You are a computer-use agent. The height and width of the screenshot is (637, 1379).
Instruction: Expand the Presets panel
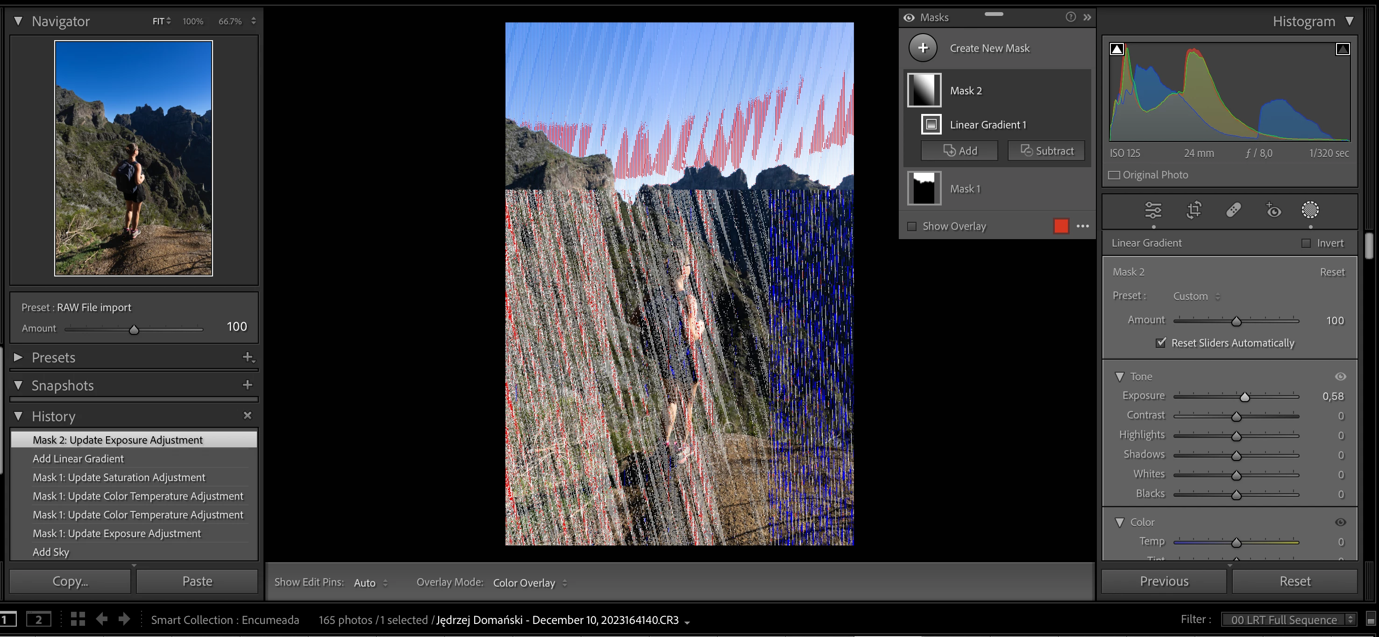18,357
